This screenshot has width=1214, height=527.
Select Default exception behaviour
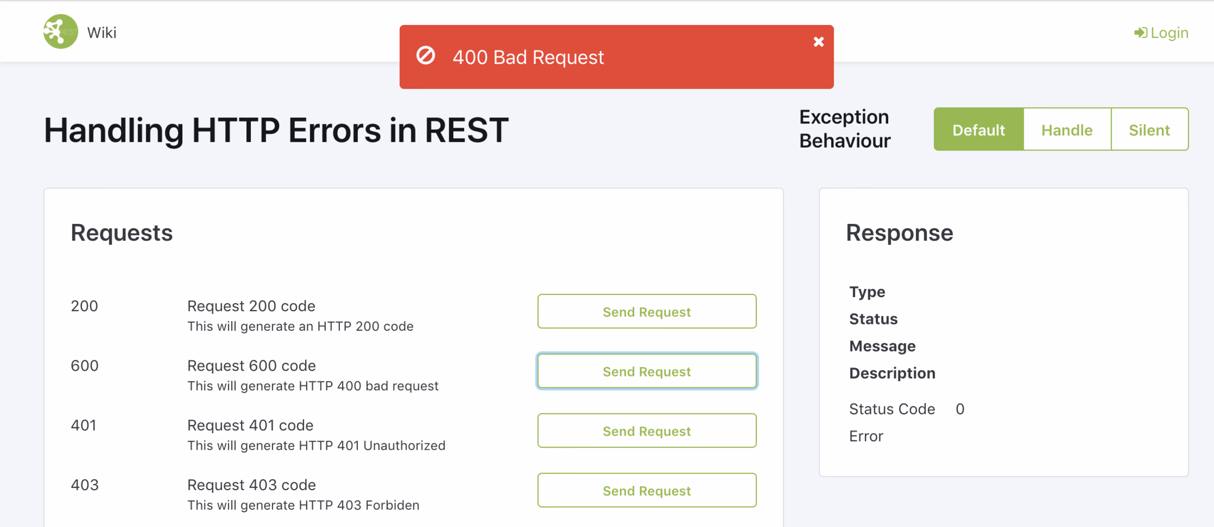(978, 130)
